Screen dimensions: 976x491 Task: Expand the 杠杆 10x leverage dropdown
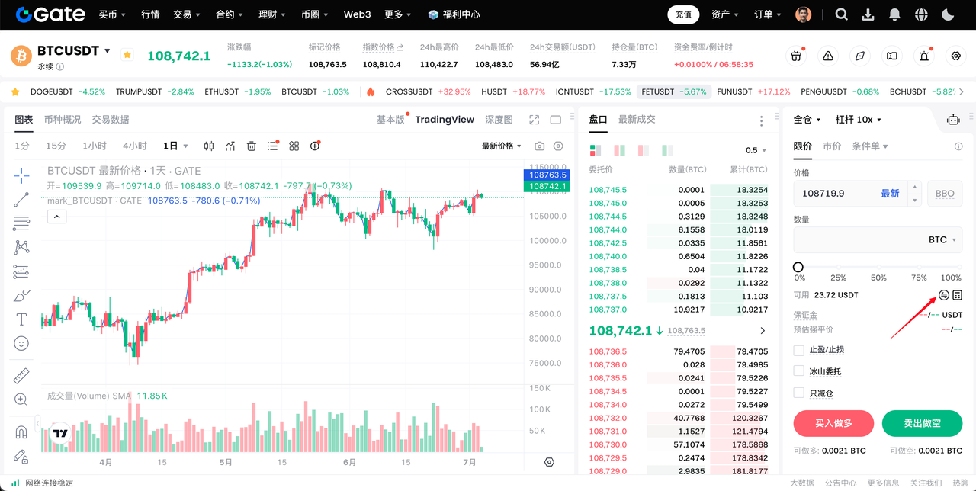point(858,120)
